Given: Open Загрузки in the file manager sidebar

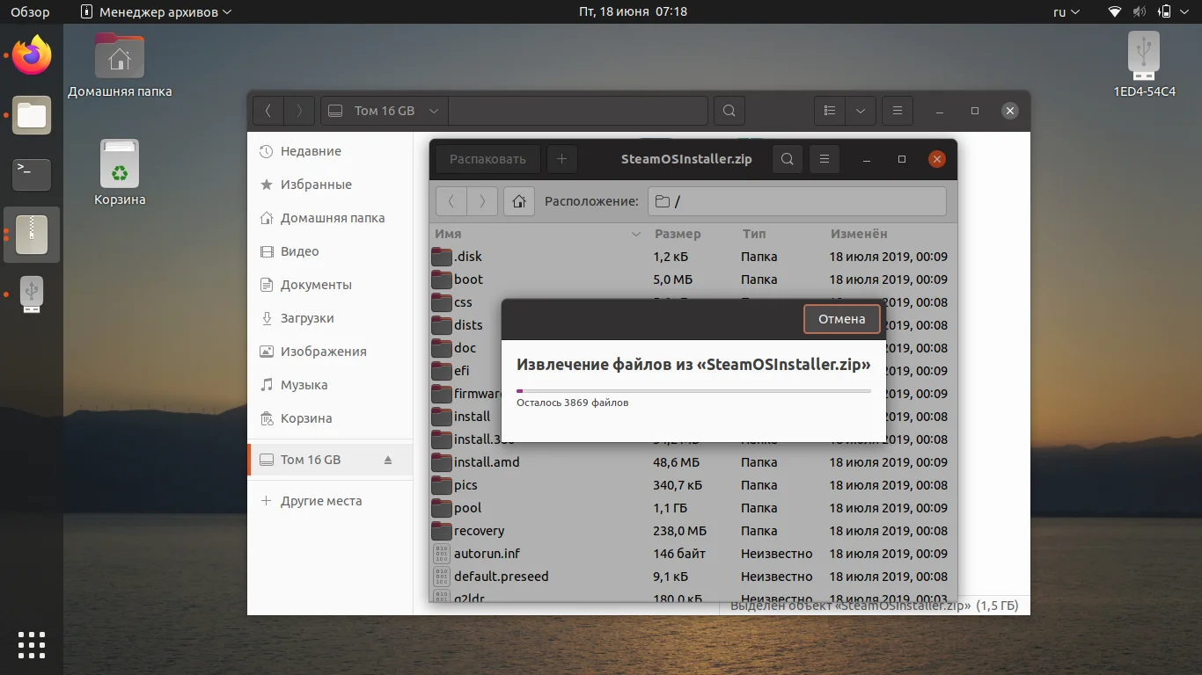Looking at the screenshot, I should click(x=330, y=318).
